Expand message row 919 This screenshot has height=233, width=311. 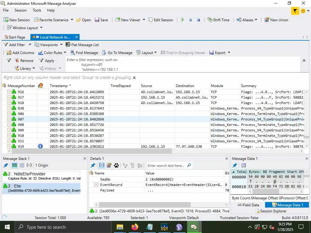coord(9,147)
